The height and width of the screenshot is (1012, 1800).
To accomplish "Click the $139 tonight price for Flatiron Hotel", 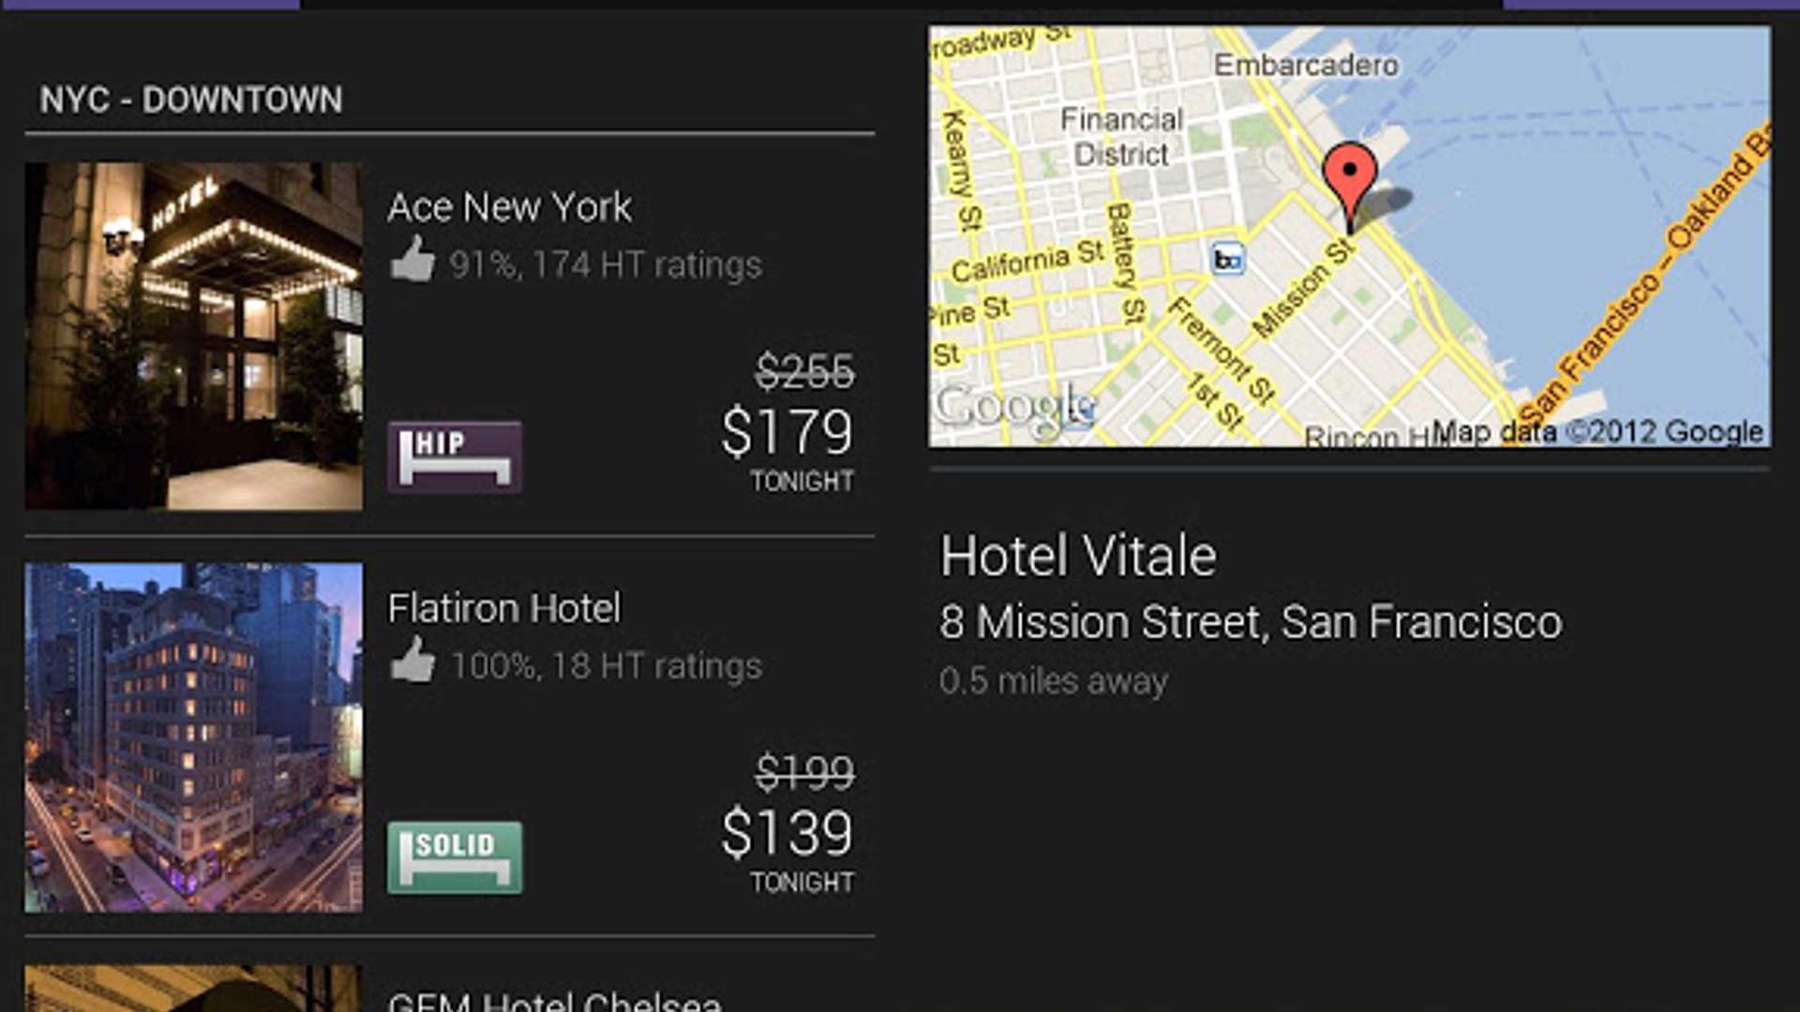I will tap(786, 832).
